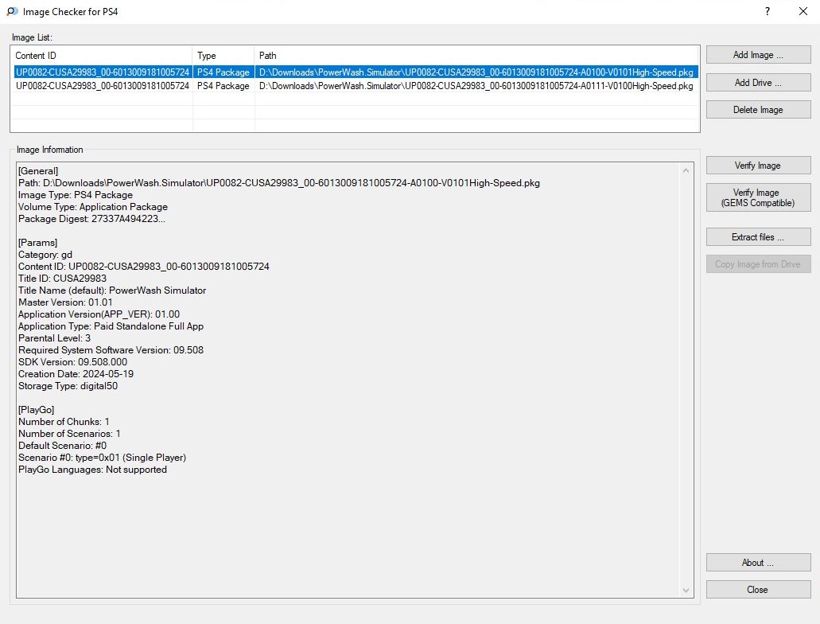Click PS4 Package type in selected row
The width and height of the screenshot is (820, 624).
pos(223,72)
